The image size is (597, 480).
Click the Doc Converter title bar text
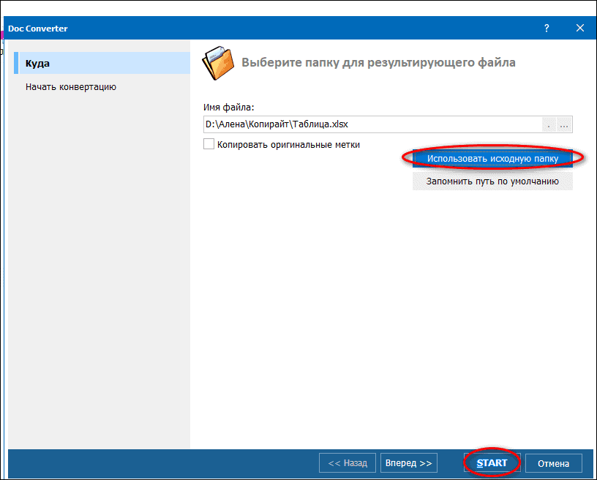tap(37, 29)
